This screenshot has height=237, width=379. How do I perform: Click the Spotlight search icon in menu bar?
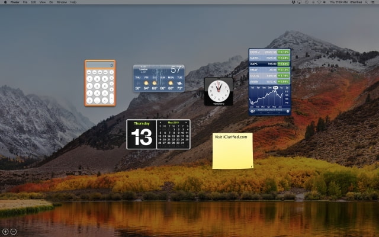[x=368, y=2]
